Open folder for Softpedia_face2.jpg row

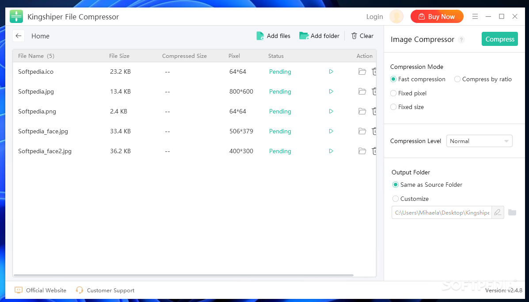coord(362,151)
